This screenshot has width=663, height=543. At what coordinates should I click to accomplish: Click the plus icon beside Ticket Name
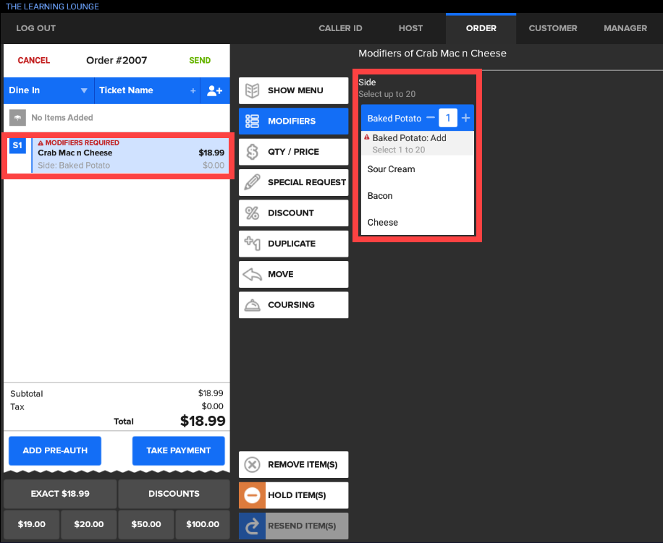click(x=193, y=91)
